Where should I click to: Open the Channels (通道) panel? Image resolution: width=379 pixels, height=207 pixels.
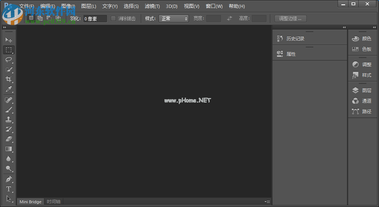[362, 101]
